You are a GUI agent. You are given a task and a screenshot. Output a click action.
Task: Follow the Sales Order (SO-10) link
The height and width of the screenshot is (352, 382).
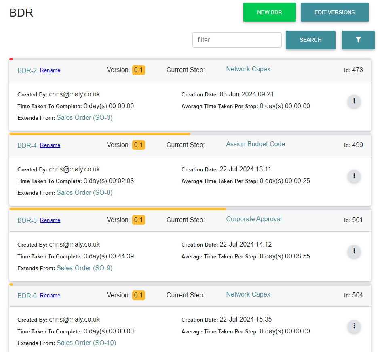pos(86,343)
